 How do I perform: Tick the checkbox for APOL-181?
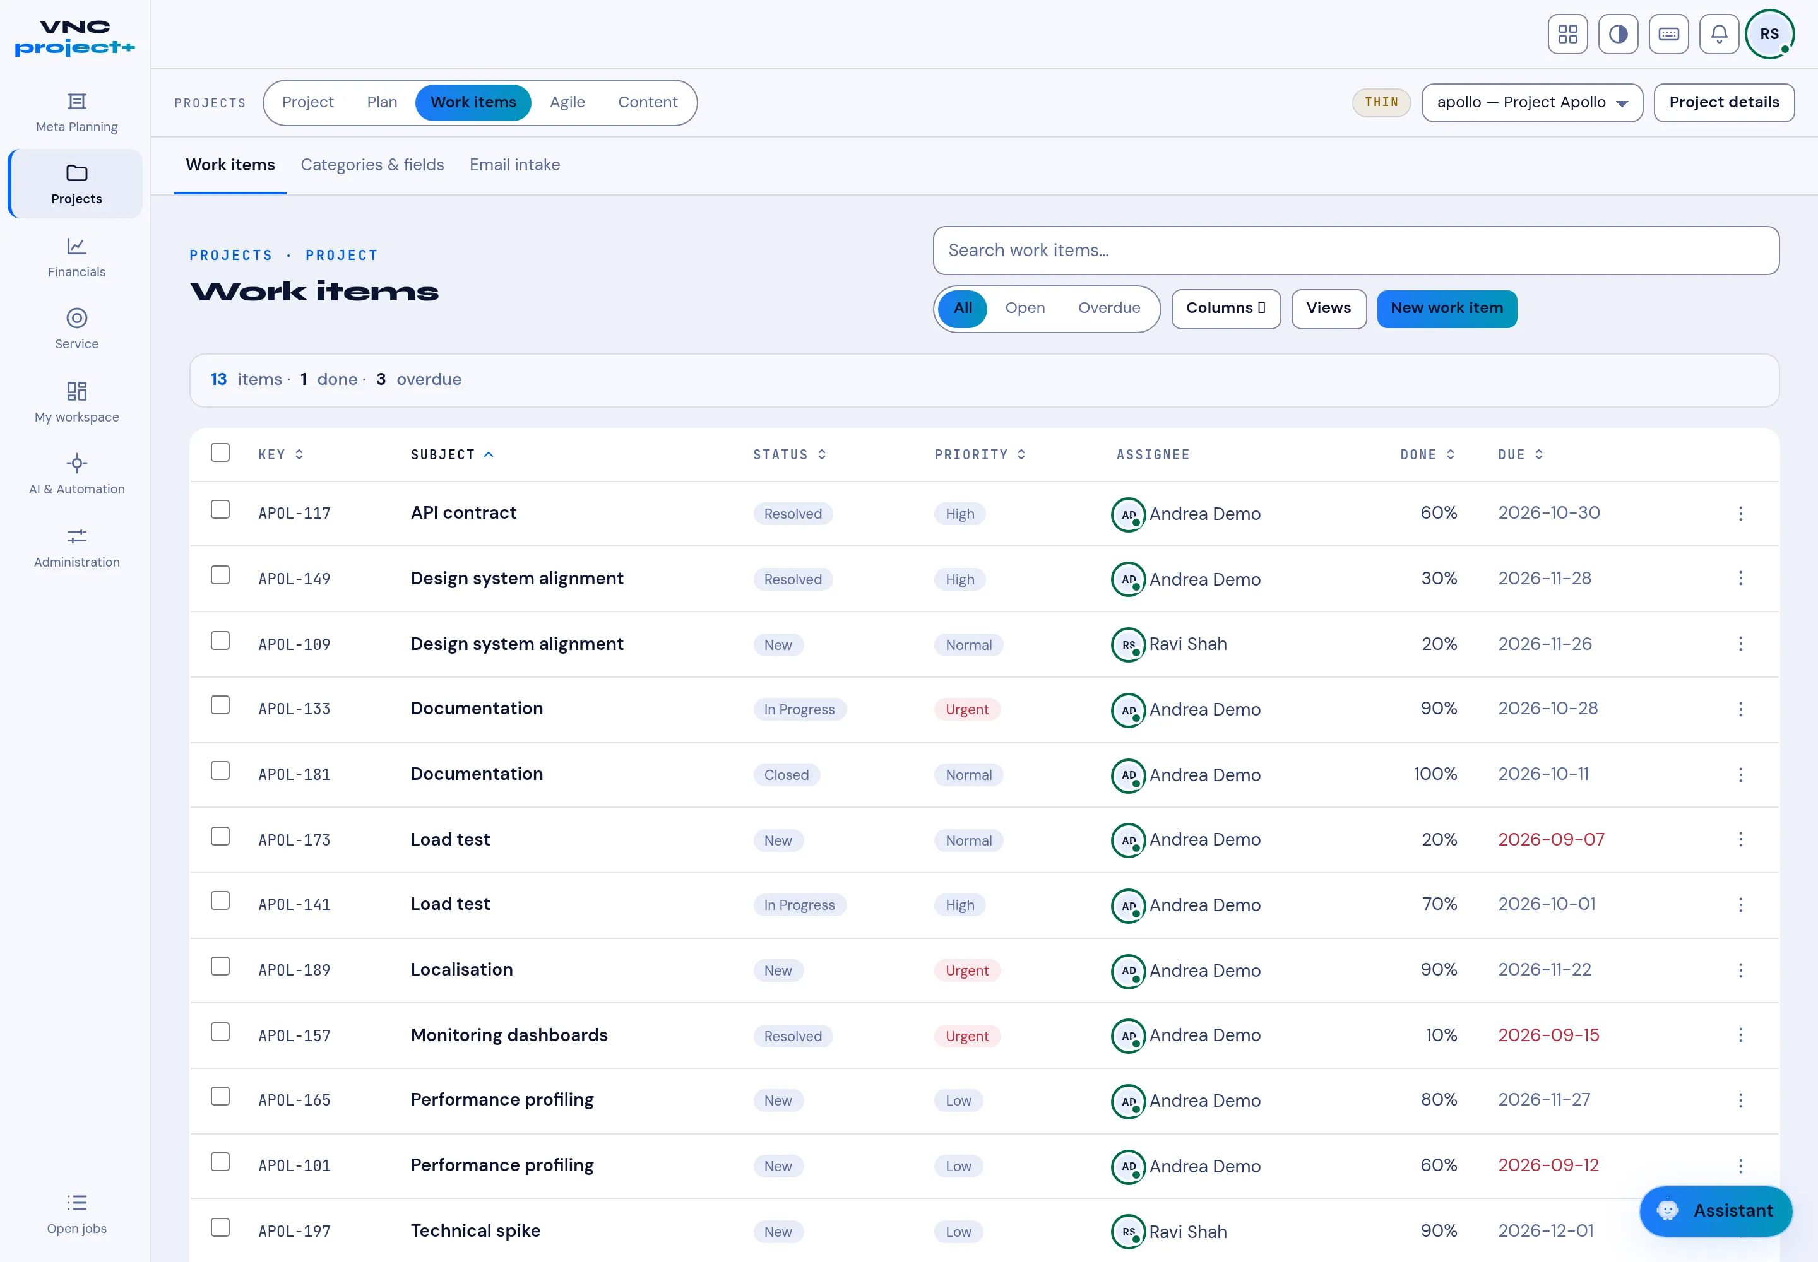(x=220, y=771)
